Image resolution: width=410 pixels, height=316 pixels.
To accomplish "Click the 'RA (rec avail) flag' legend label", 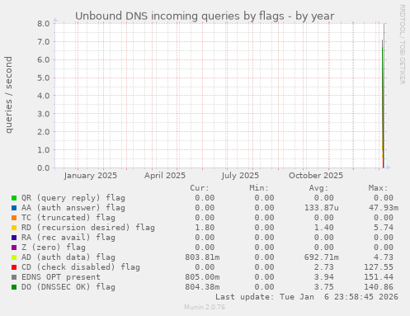I will click(68, 238).
